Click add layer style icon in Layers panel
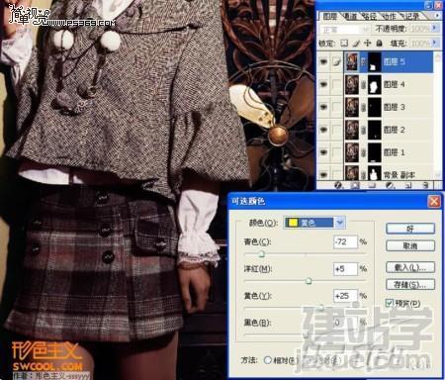Viewport: 445px width, 380px height. click(337, 185)
